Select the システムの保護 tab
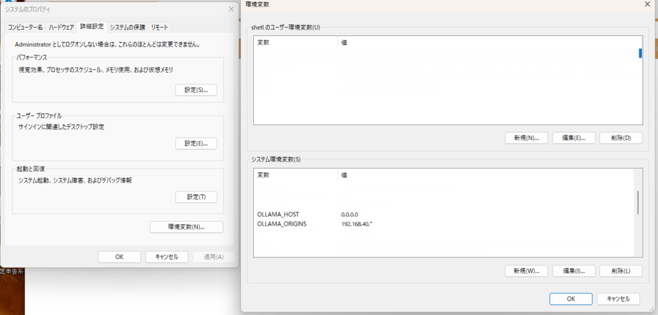The height and width of the screenshot is (315, 658). (127, 27)
